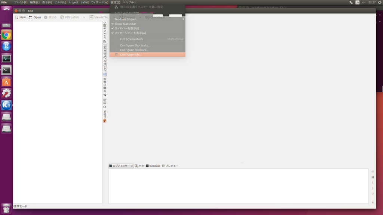Switch to the ログとメッセージ tab
Image resolution: width=383 pixels, height=215 pixels.
121,166
